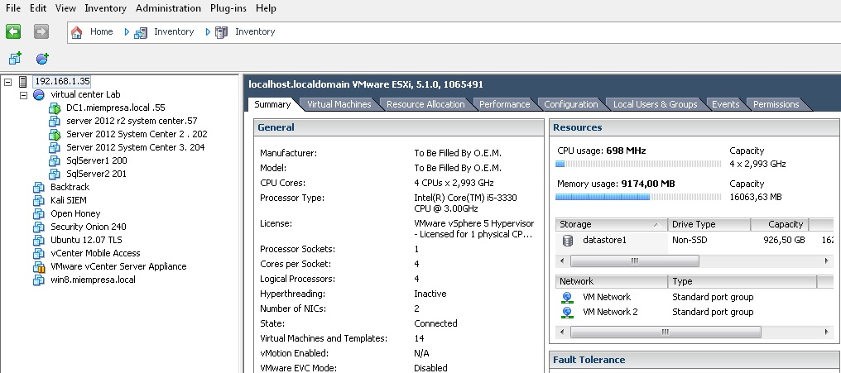This screenshot has height=373, width=841.
Task: Open the Configuration tab
Action: (570, 104)
